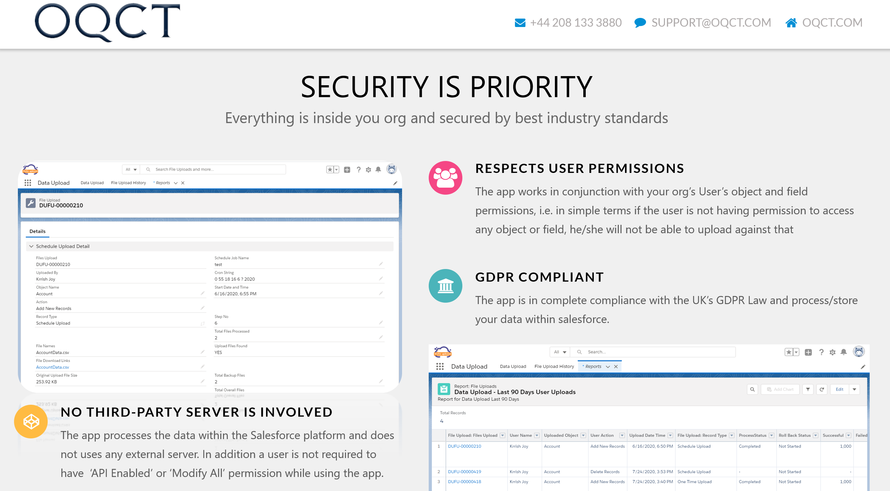Click the pencil beside Schedule Job Name field
This screenshot has height=491, width=890.
pyautogui.click(x=381, y=264)
